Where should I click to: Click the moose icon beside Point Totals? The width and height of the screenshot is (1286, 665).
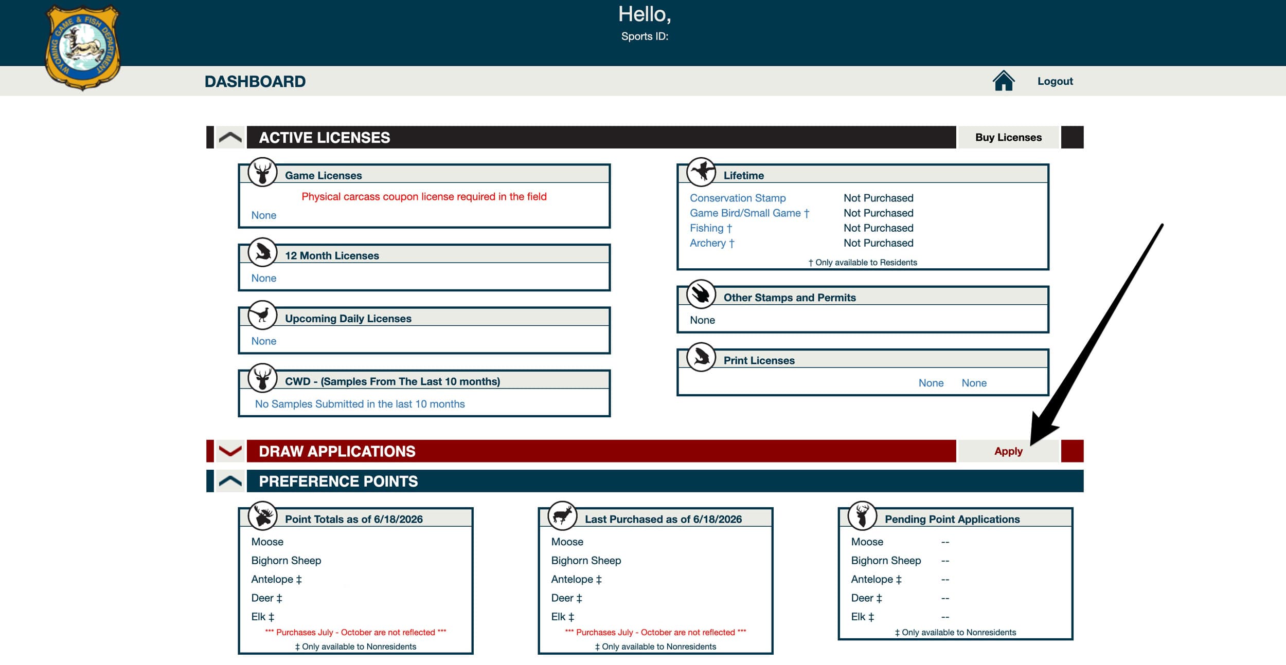click(x=262, y=516)
